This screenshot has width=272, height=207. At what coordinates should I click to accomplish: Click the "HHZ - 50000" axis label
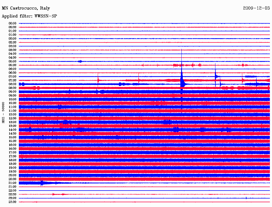[3, 113]
